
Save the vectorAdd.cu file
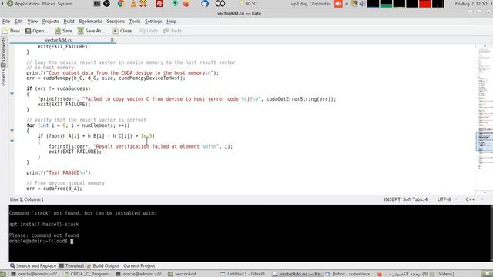pyautogui.click(x=64, y=31)
